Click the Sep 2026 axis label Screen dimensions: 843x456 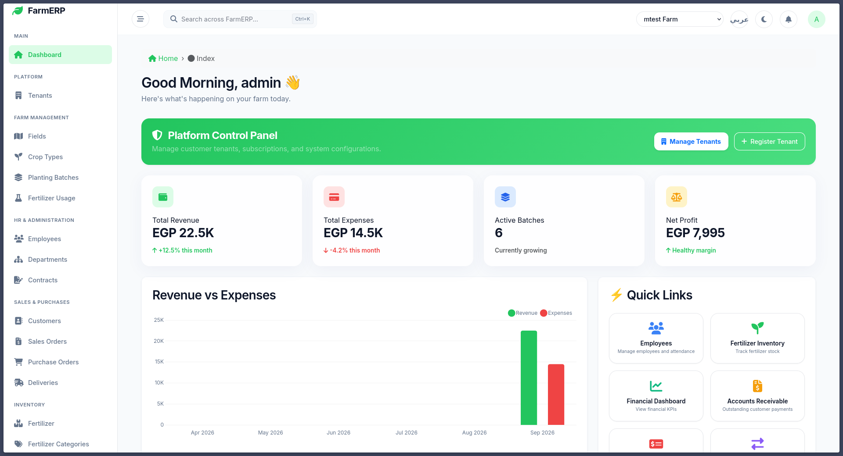pos(542,433)
